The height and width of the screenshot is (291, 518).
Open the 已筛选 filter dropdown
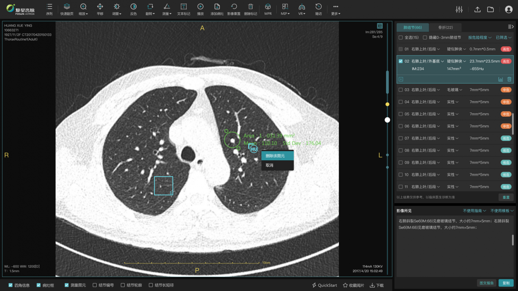504,38
